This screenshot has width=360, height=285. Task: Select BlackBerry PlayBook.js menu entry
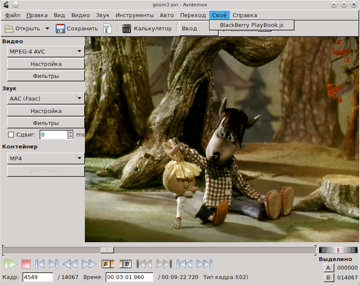click(x=252, y=25)
